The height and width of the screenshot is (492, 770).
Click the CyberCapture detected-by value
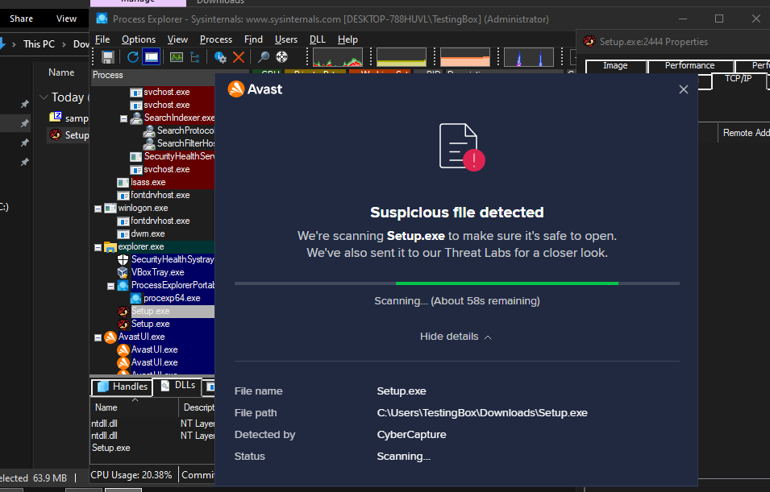pyautogui.click(x=411, y=435)
